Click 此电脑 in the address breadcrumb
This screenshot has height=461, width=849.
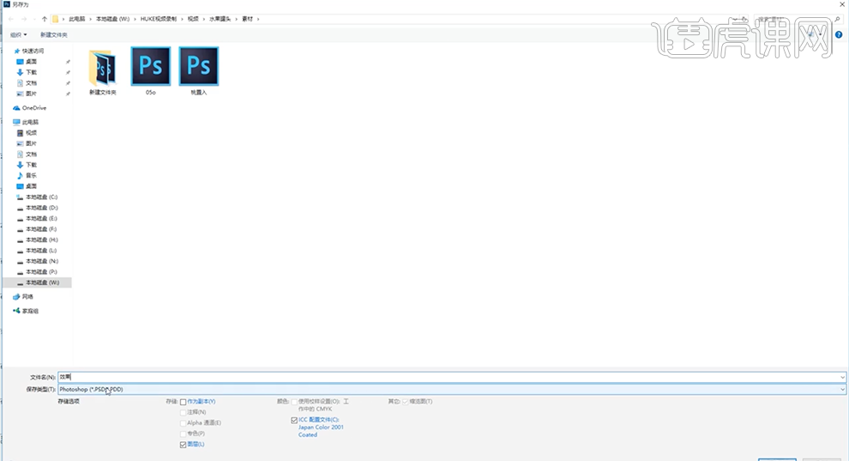pos(77,19)
